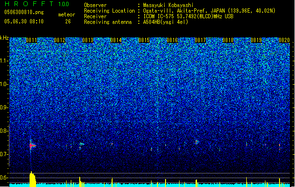The width and height of the screenshot is (295, 187).
Task: Click time marker 0814
Action: (116, 40)
